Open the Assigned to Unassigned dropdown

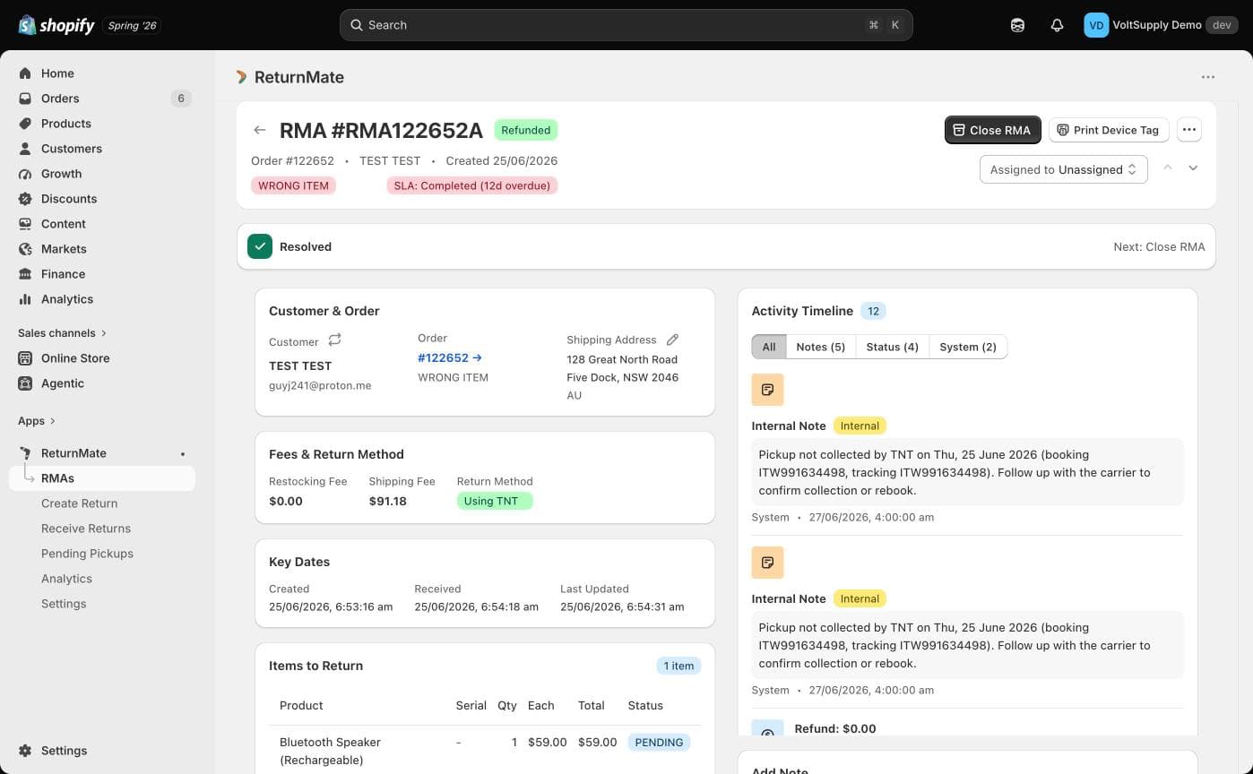[1064, 169]
